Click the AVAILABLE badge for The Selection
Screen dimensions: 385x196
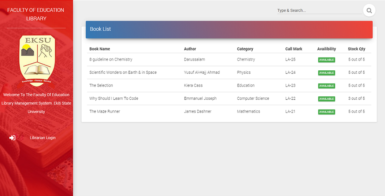326,86
